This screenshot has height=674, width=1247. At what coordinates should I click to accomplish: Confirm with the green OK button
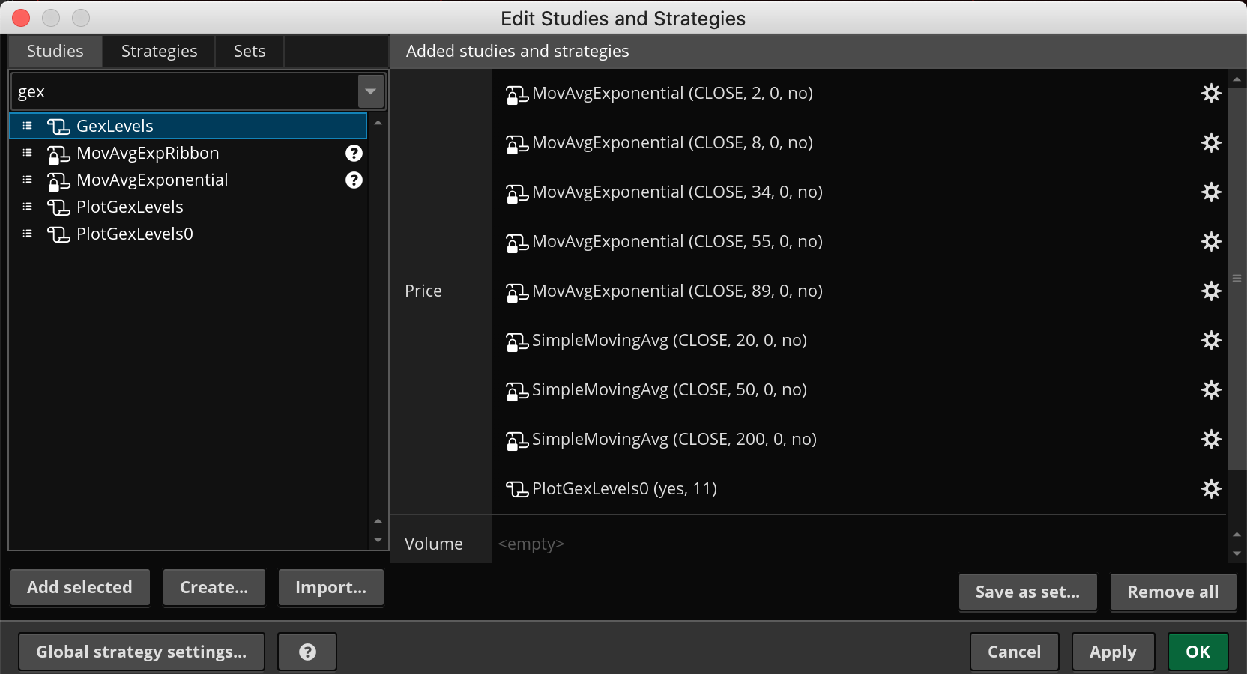[x=1198, y=652]
